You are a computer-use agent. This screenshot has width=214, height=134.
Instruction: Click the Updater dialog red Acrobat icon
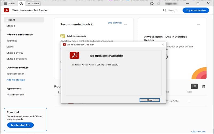coord(74,55)
